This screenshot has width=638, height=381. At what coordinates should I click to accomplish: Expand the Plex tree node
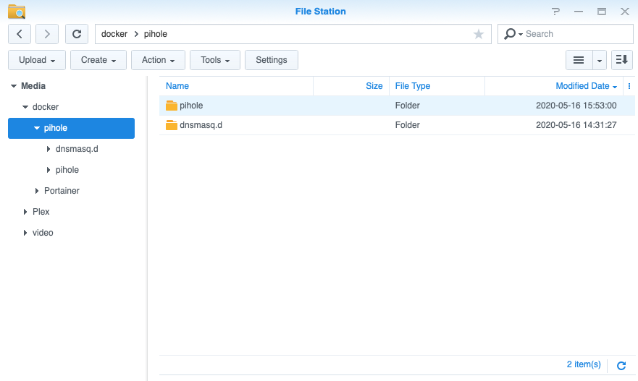pos(25,212)
